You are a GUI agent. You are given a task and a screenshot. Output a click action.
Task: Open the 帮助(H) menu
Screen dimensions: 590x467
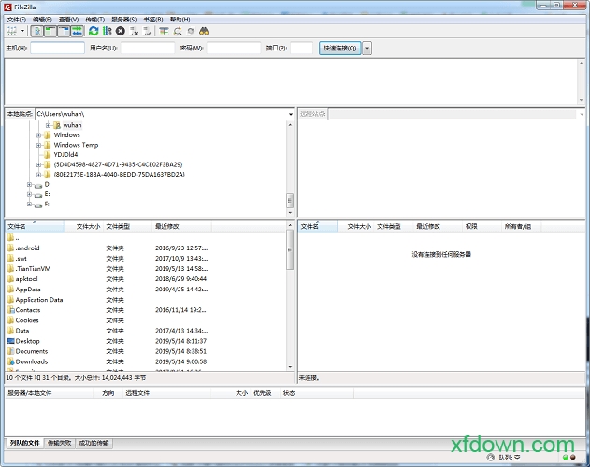[180, 20]
